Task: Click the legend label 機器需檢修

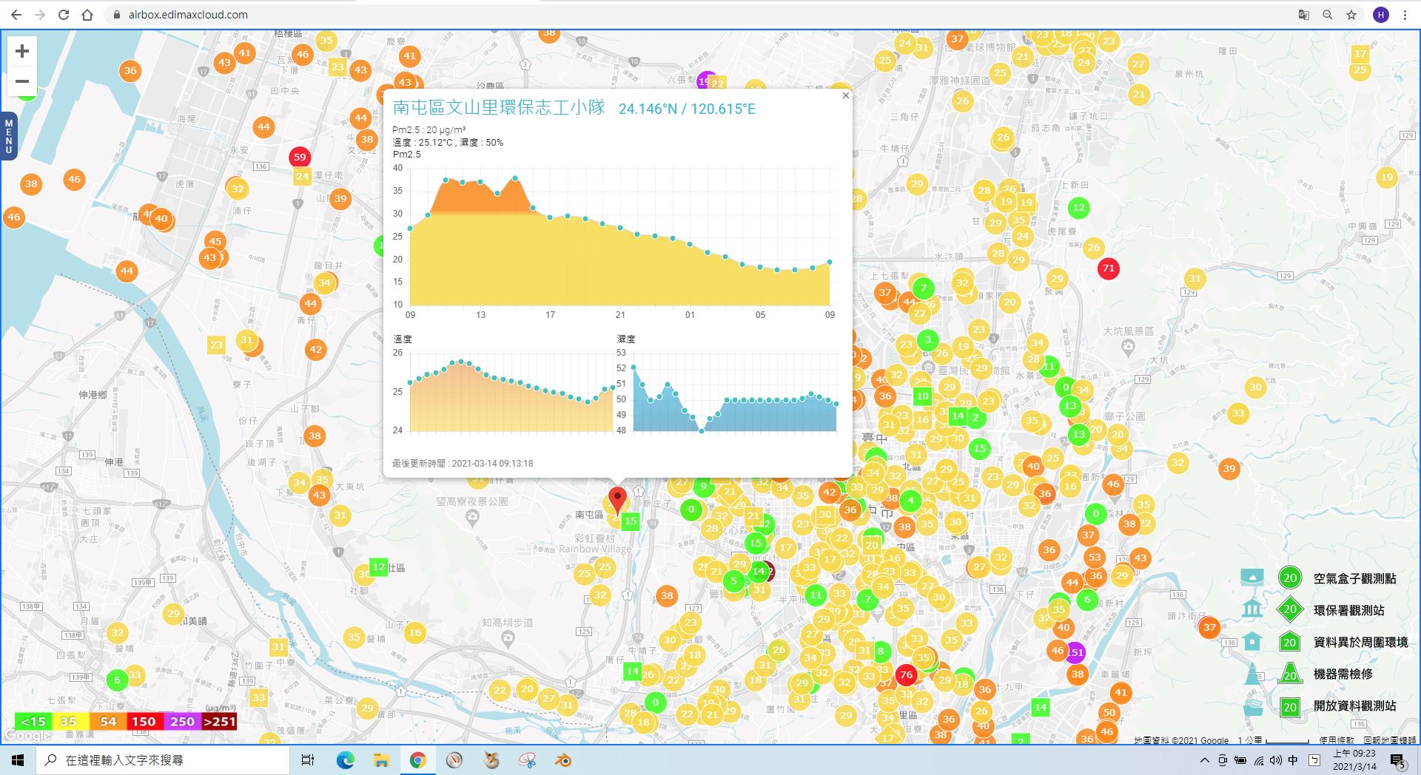Action: coord(1343,674)
